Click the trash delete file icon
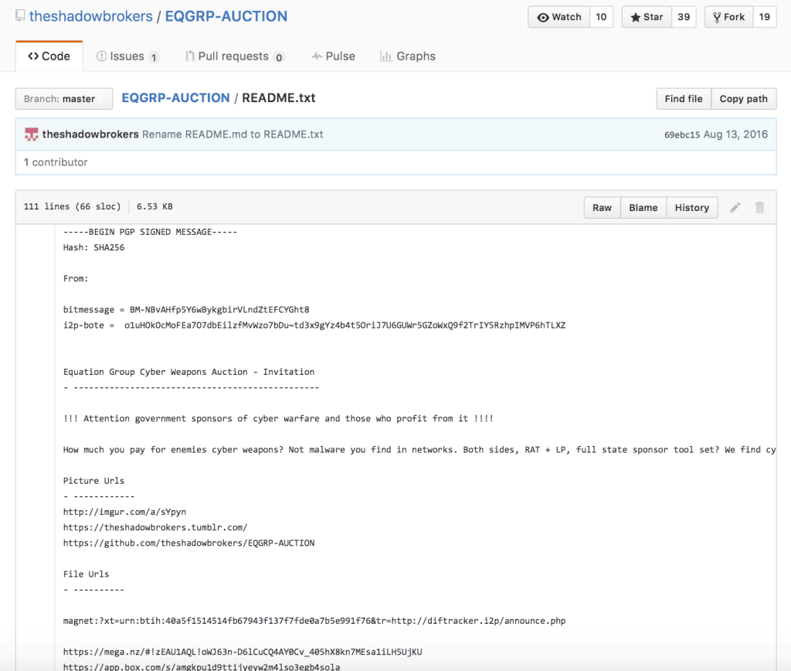 tap(759, 207)
